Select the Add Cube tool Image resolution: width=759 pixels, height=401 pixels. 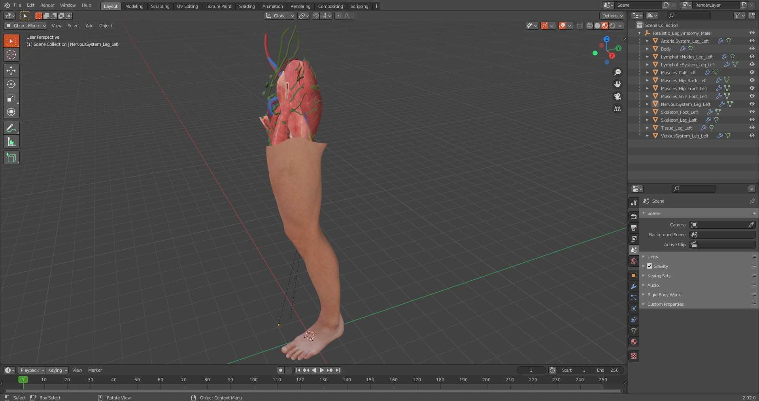[11, 158]
